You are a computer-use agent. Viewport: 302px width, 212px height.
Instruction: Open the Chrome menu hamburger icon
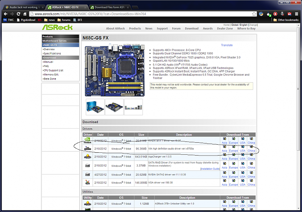(x=297, y=14)
